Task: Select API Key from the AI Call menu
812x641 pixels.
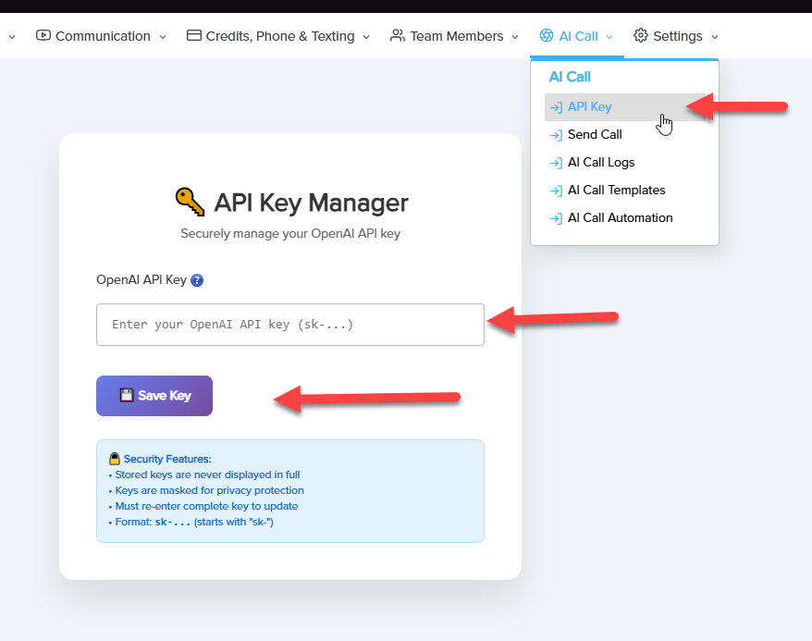Action: [x=589, y=107]
